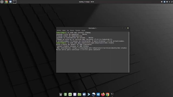Open the dark green app in the dock
The height and width of the screenshot is (97, 173).
tap(65, 94)
